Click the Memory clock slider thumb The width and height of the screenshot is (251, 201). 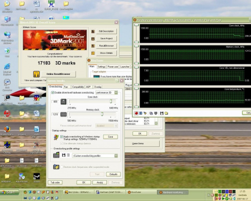[102, 114]
